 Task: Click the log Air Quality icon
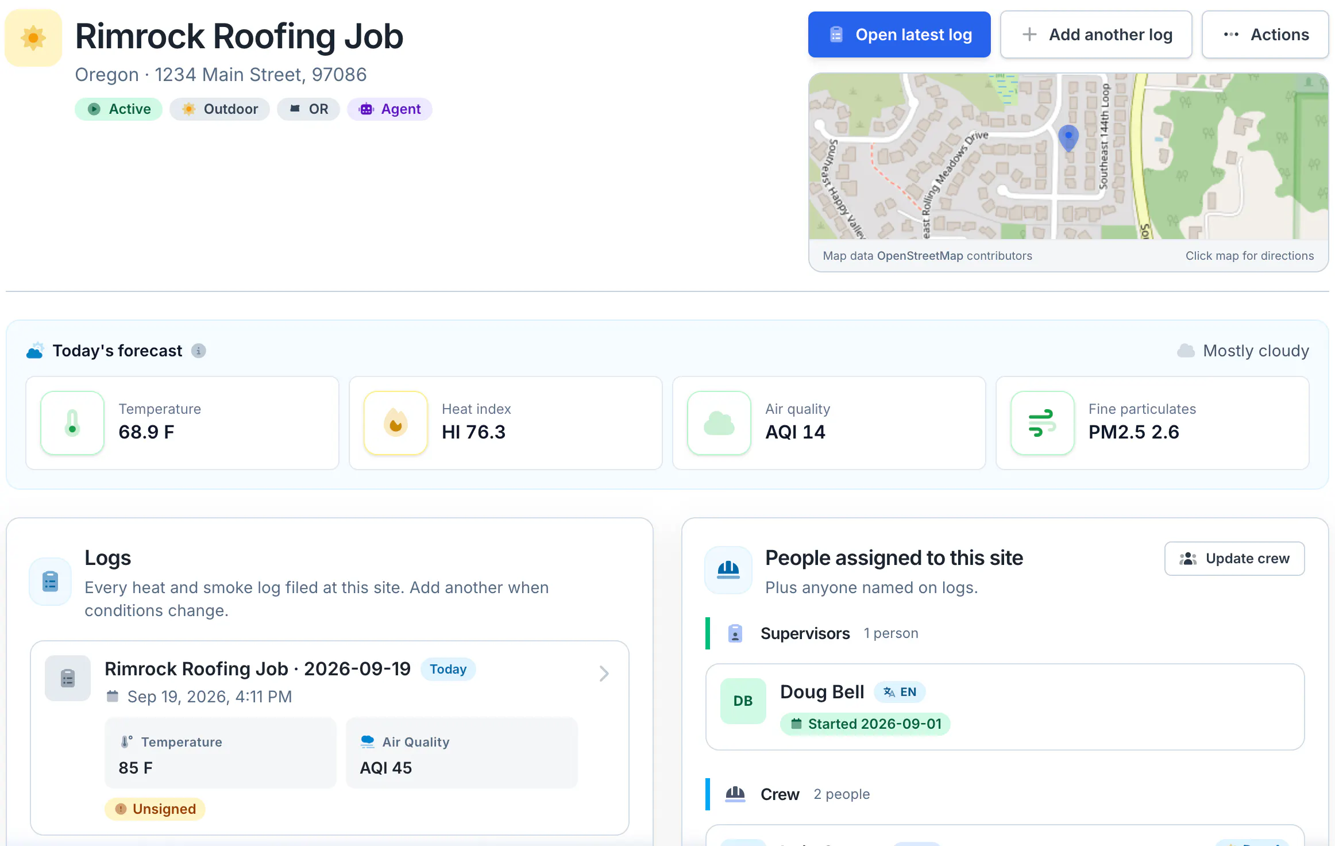point(368,742)
